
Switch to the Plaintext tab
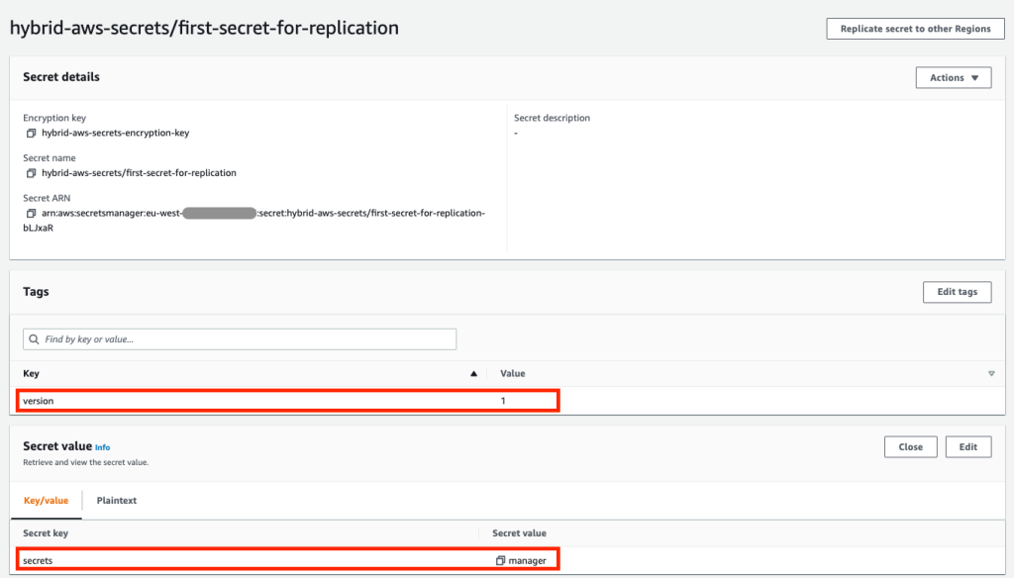pos(116,500)
